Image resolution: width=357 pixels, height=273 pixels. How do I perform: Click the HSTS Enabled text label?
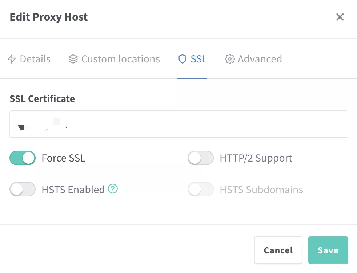(73, 190)
